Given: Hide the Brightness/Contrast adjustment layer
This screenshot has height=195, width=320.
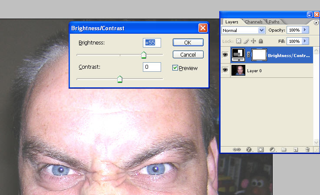Looking at the screenshot, I should point(225,54).
